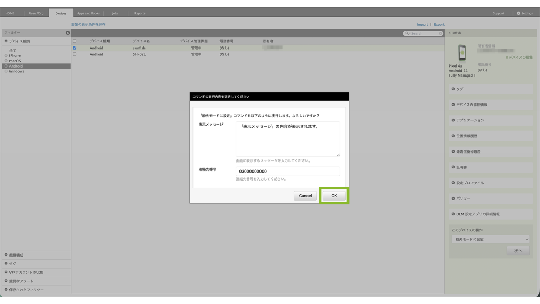
Task: Click the 表示メッセージ text area
Action: [x=287, y=139]
